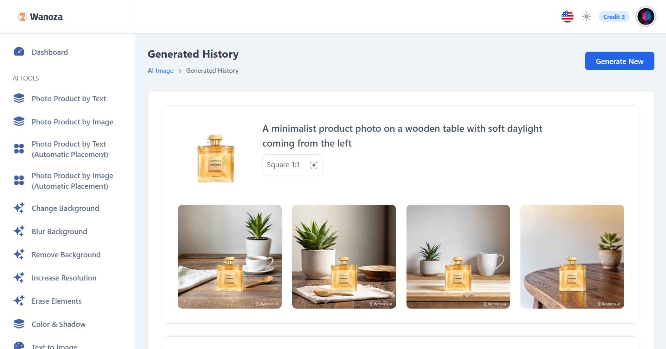Click the Color & Shadow layers icon
The width and height of the screenshot is (666, 349).
[x=19, y=324]
